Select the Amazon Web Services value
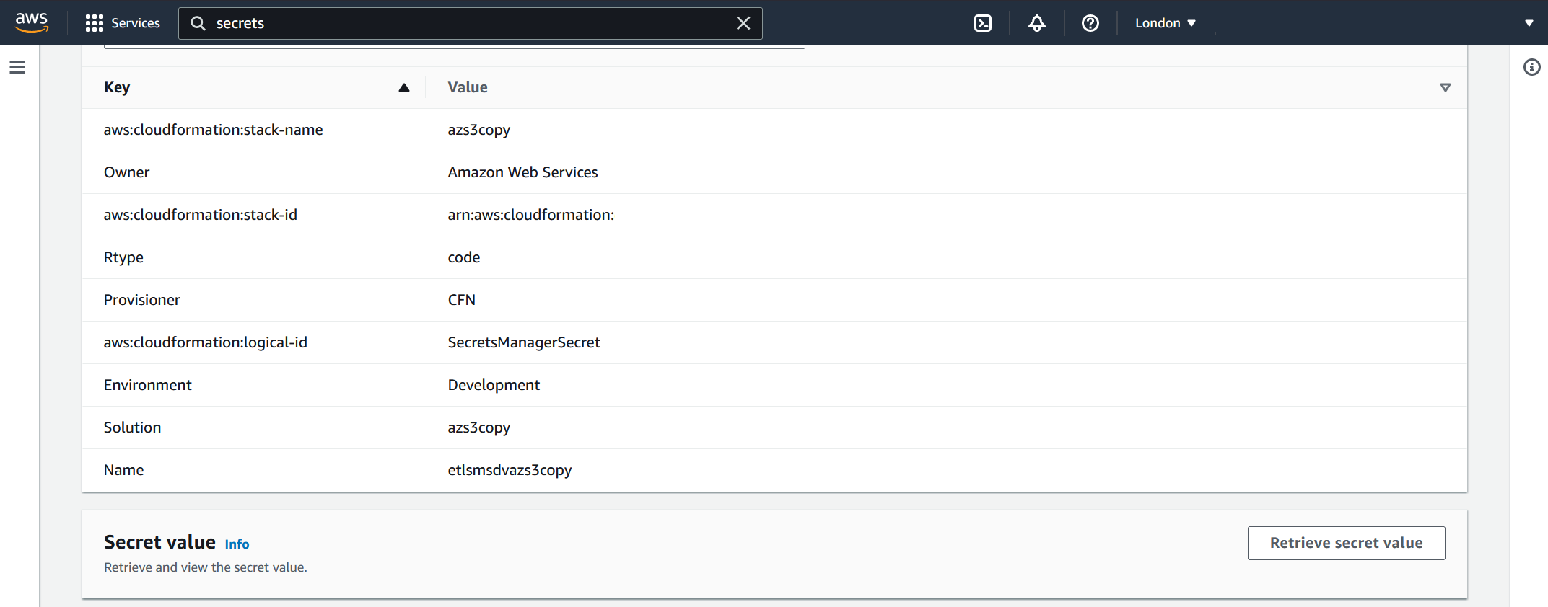1548x607 pixels. [522, 172]
